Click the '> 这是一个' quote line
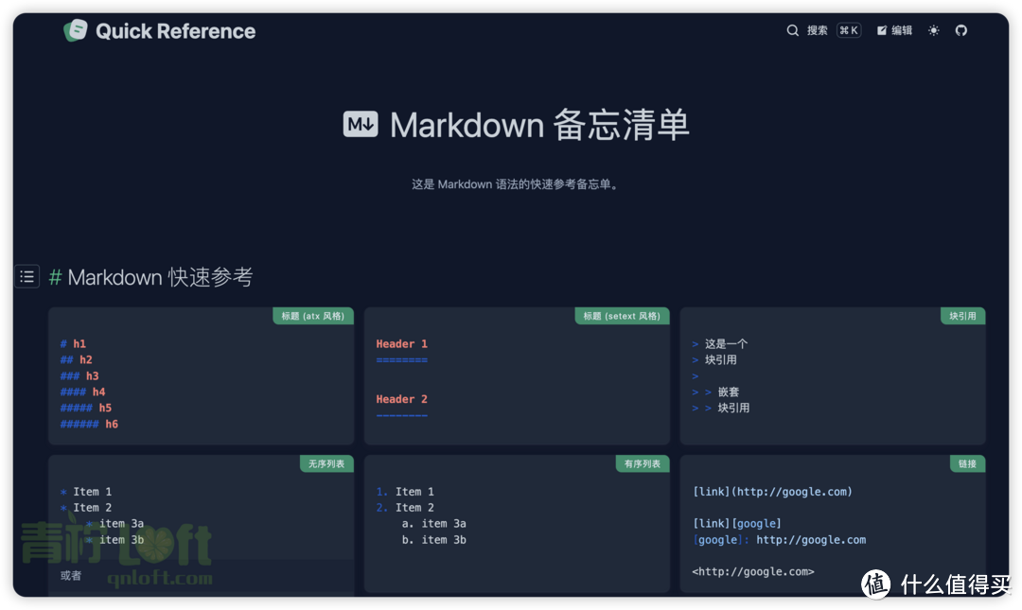Screen dimensions: 1022x610 pyautogui.click(x=719, y=343)
